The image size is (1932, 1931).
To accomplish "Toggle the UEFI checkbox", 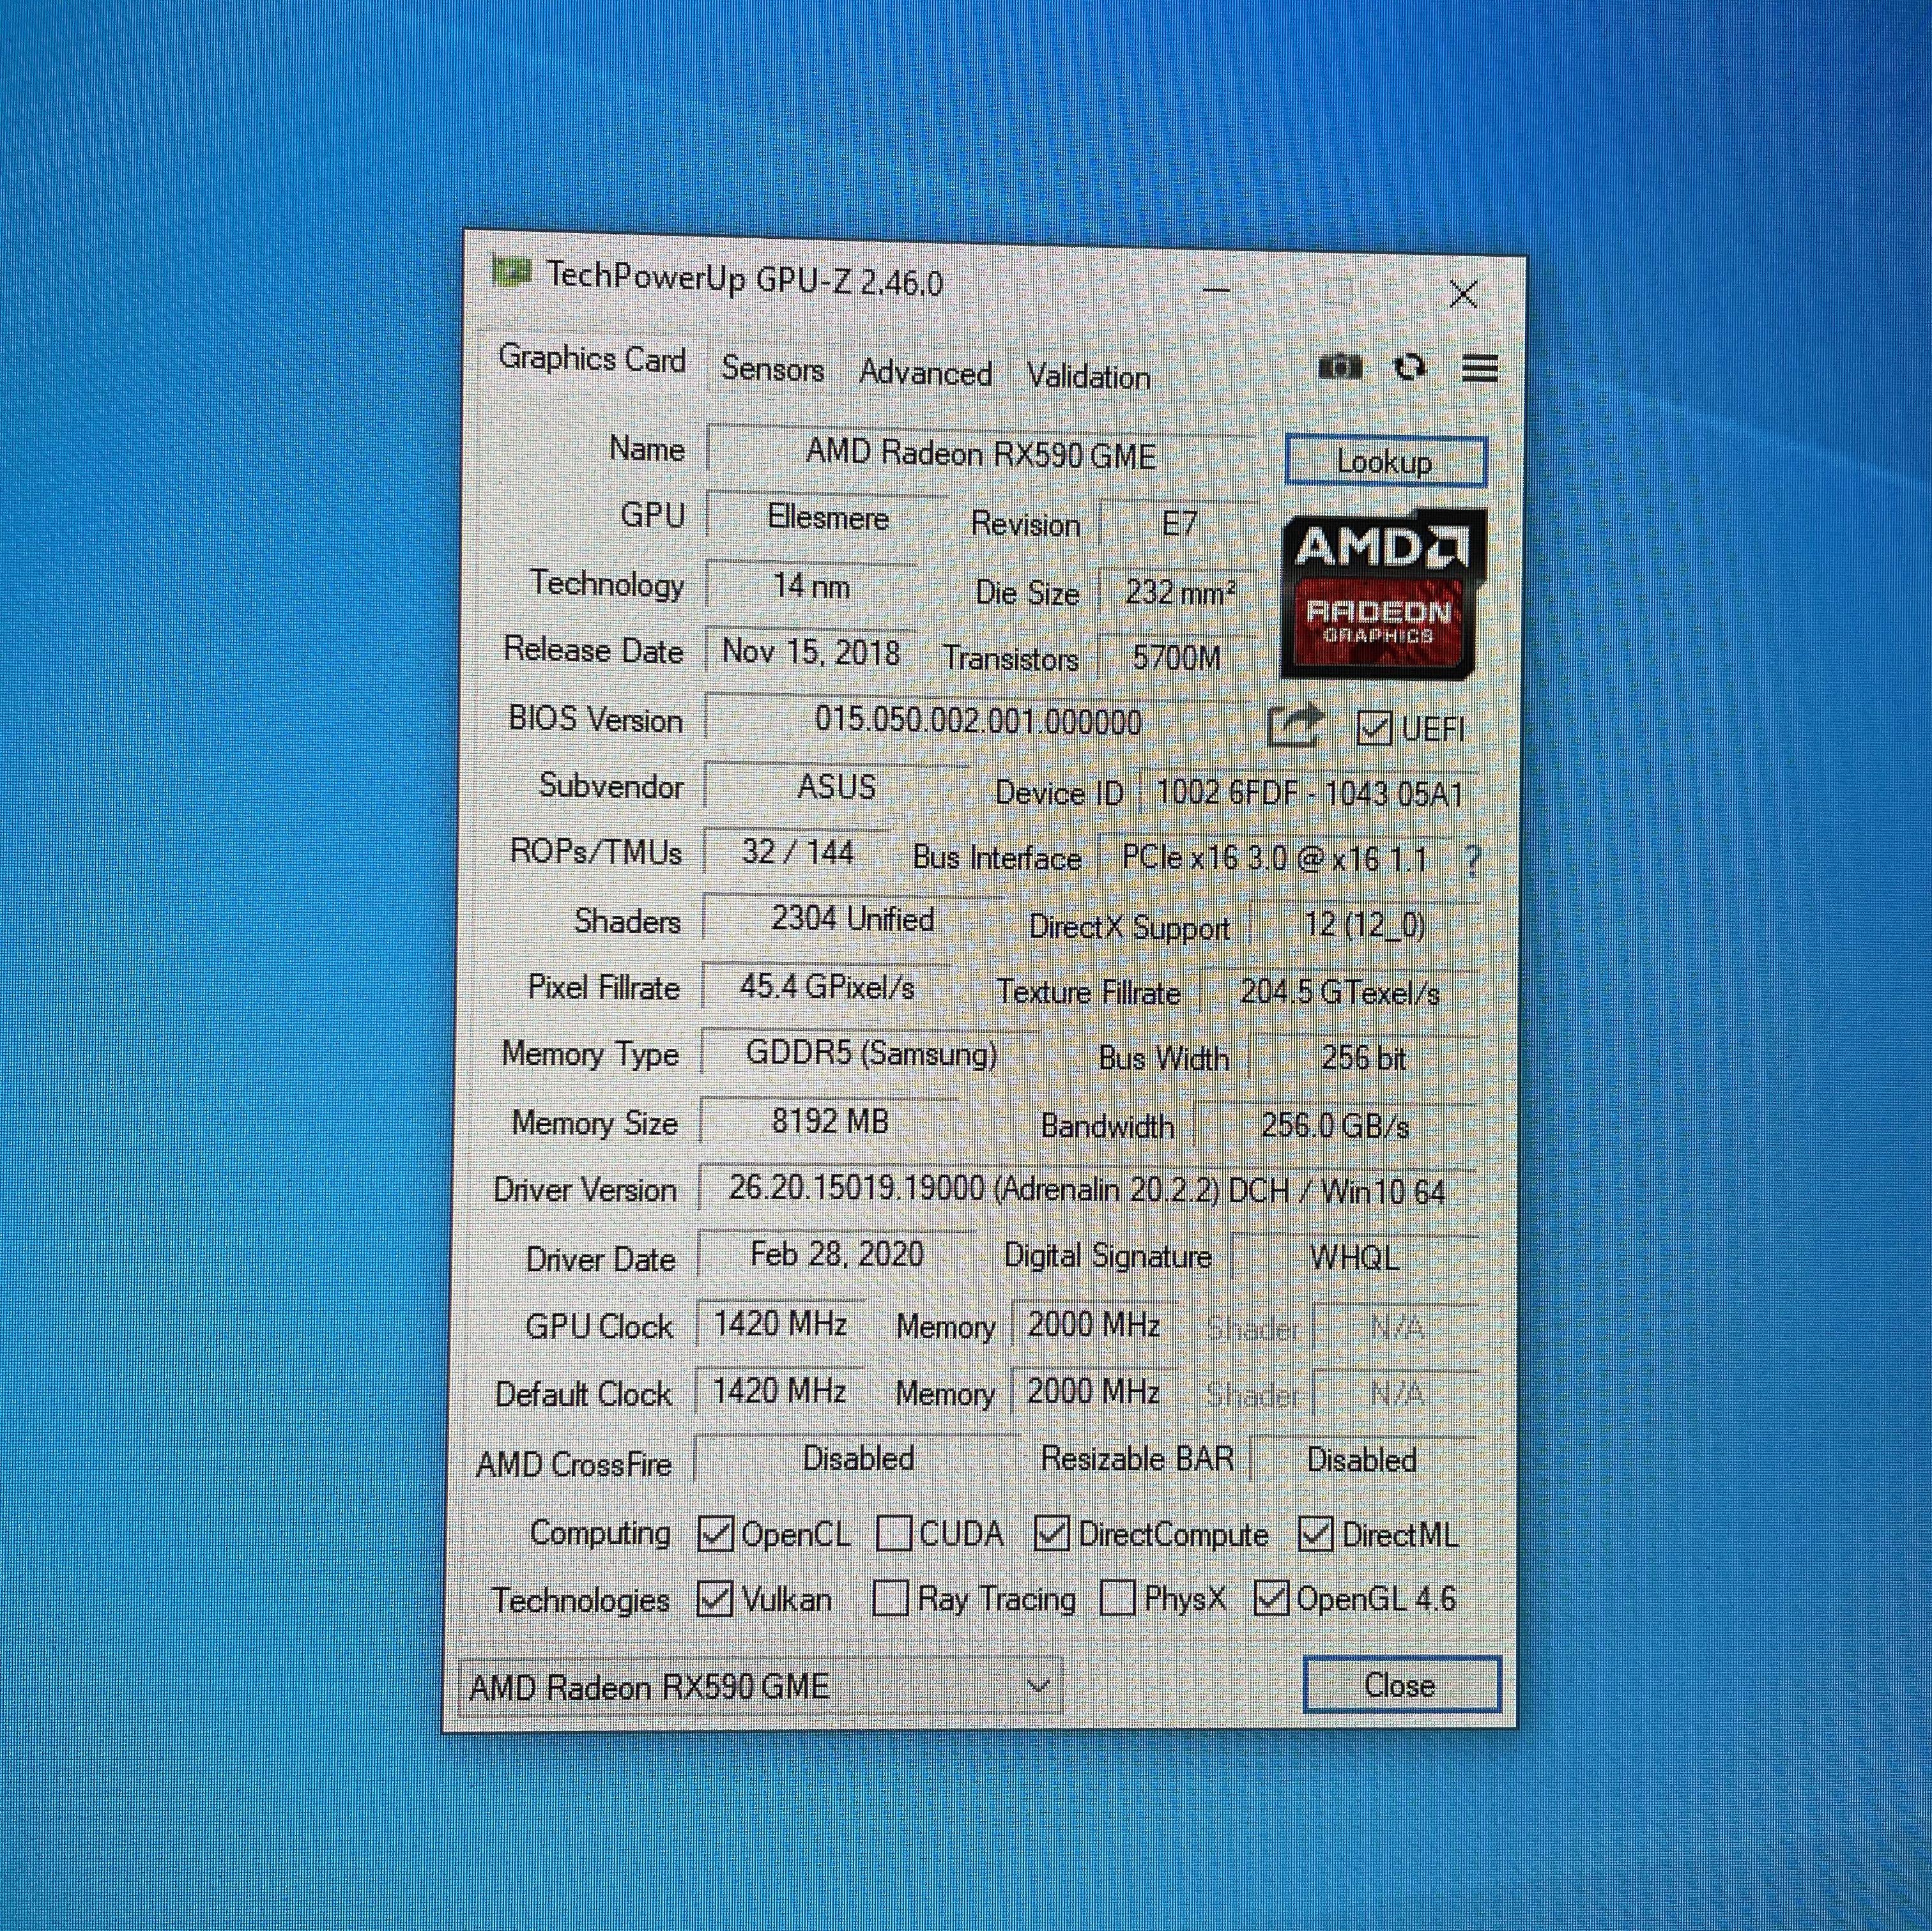I will (x=1374, y=728).
